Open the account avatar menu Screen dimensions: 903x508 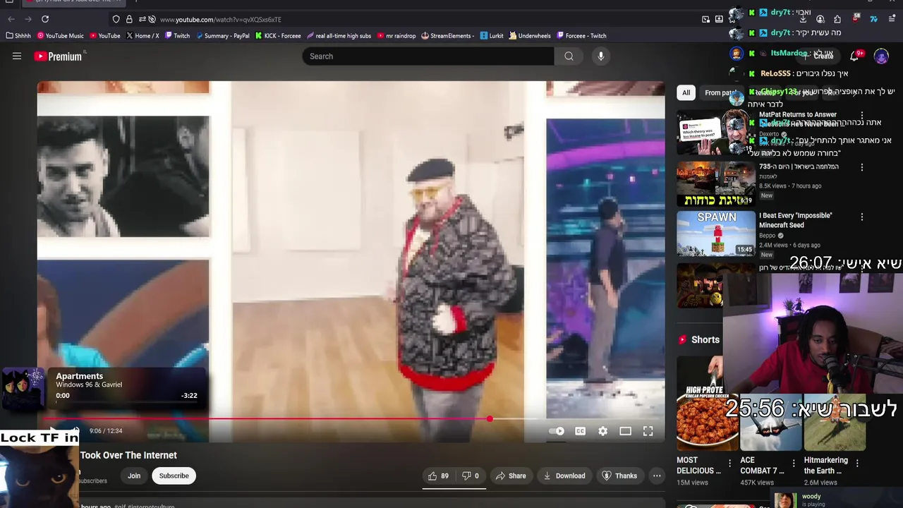pyautogui.click(x=881, y=56)
